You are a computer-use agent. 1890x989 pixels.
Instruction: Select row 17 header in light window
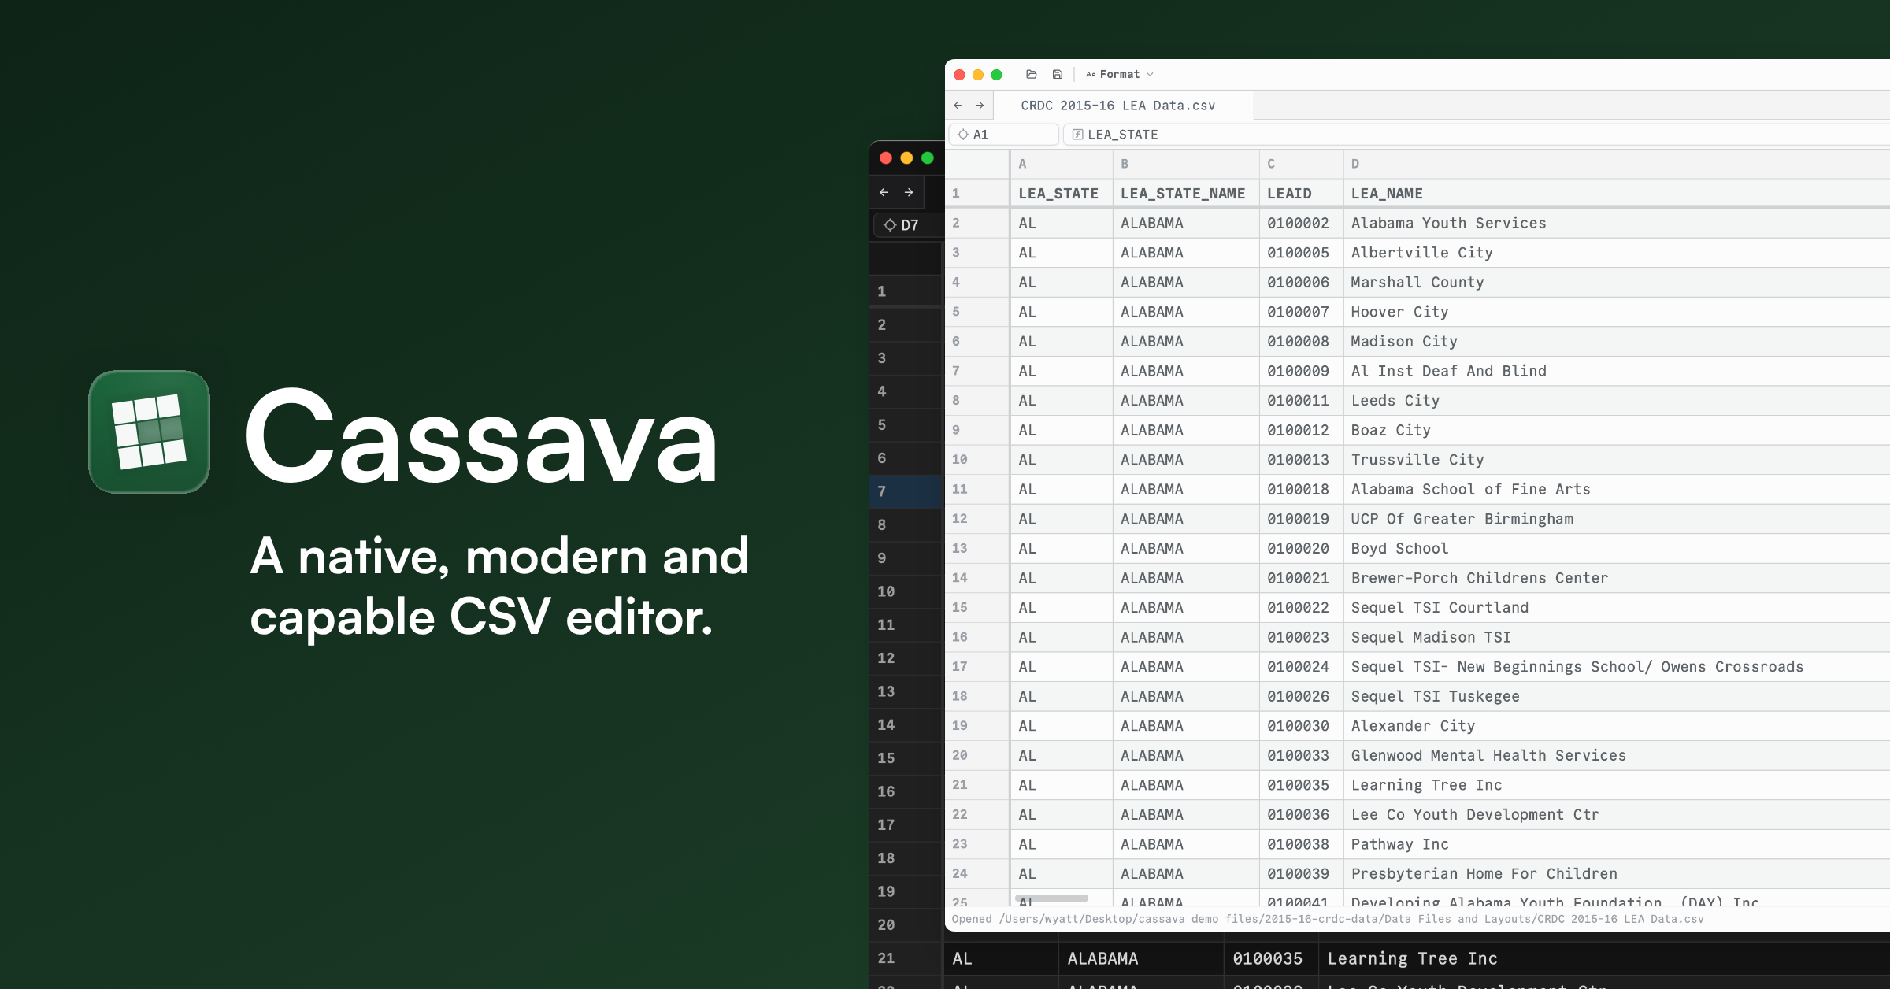click(976, 667)
